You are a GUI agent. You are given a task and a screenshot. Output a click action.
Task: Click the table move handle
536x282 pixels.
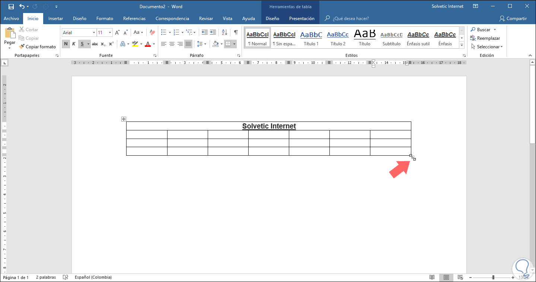tap(124, 119)
